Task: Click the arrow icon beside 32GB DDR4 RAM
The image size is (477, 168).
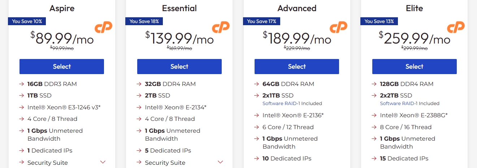Action: (x=139, y=84)
